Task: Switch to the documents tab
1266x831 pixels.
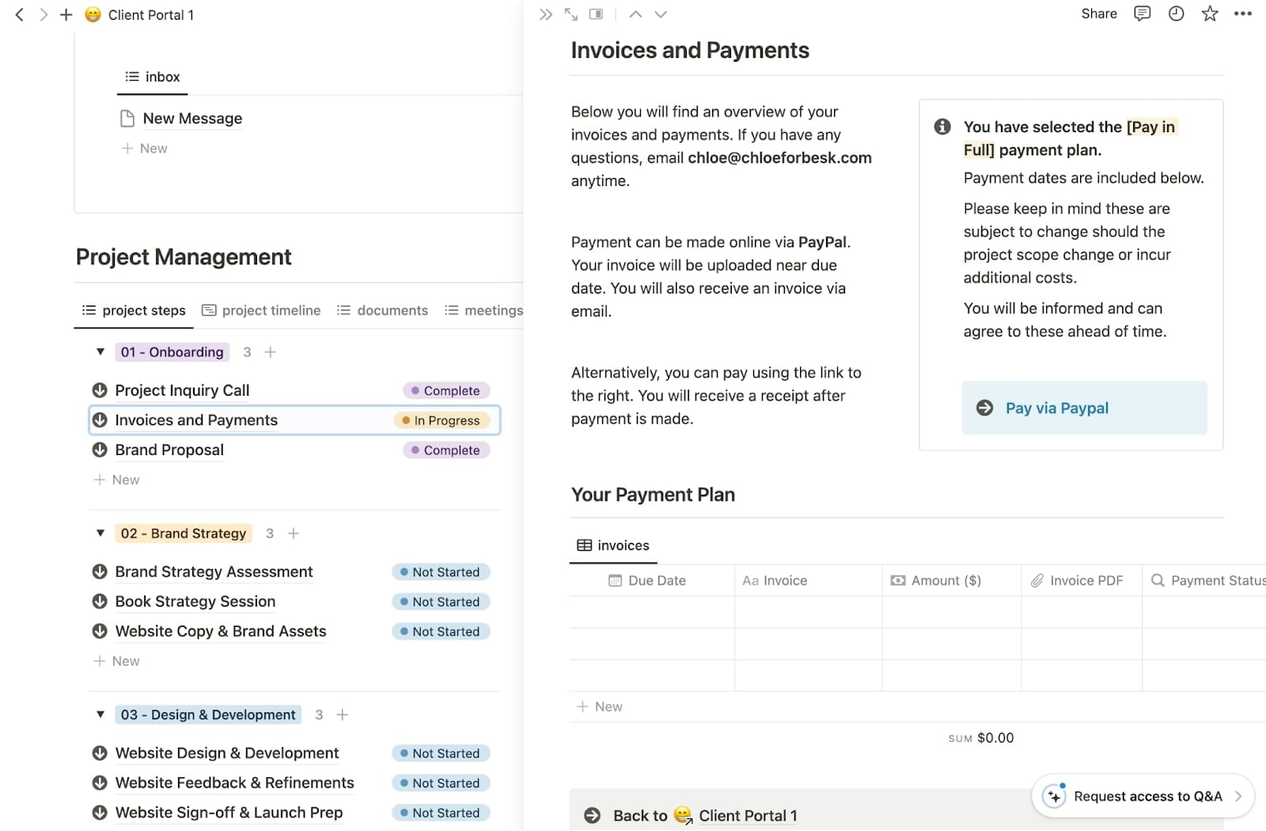Action: (x=382, y=310)
